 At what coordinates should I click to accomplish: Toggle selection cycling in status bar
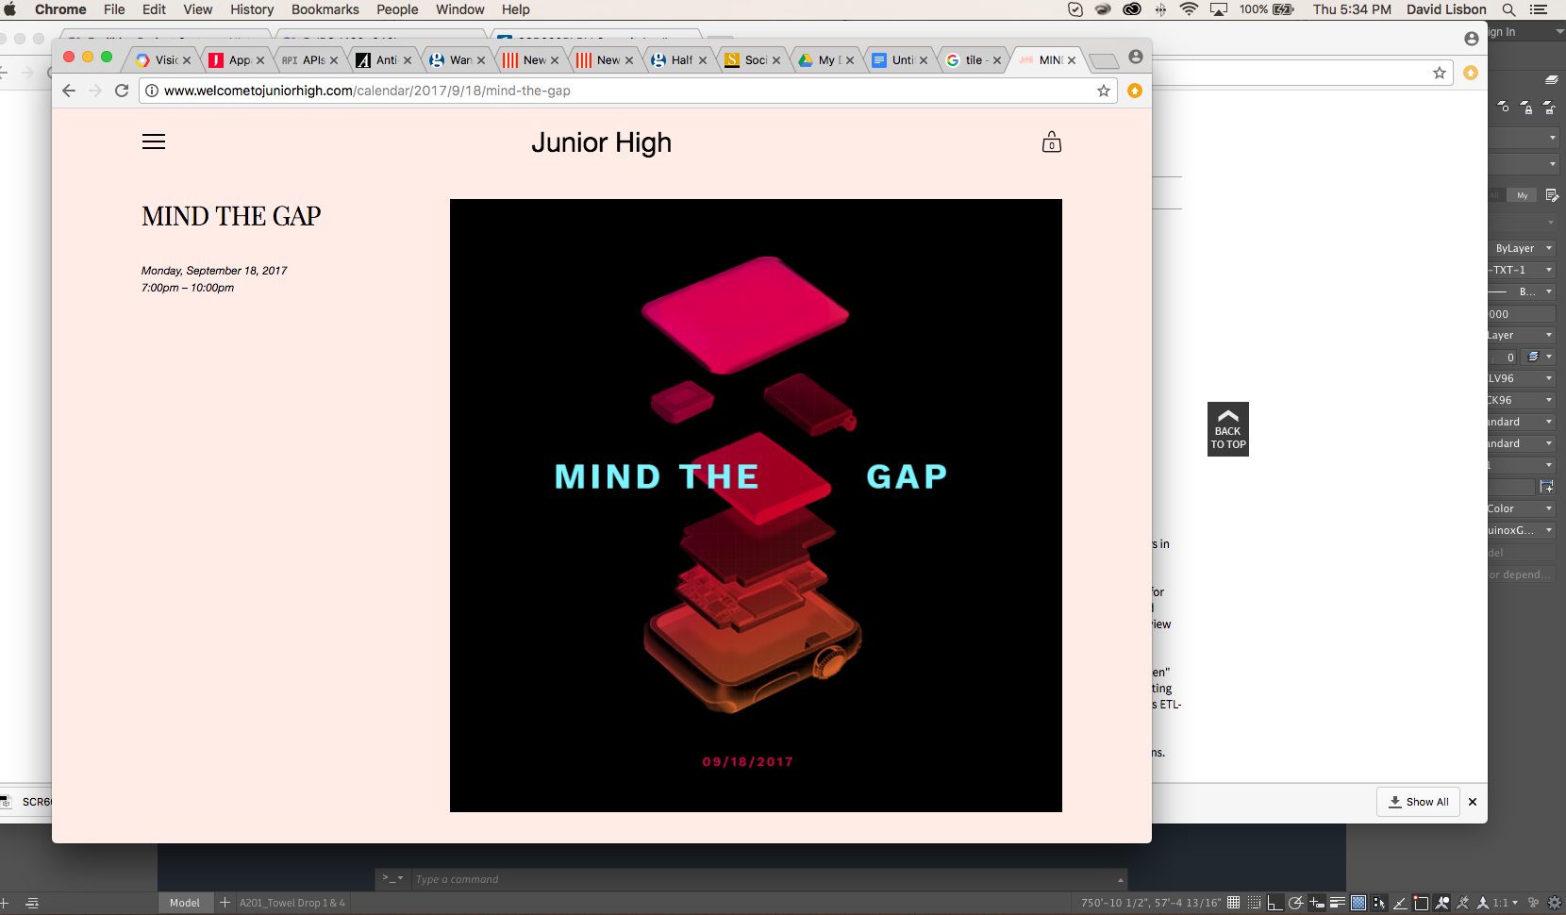1379,903
